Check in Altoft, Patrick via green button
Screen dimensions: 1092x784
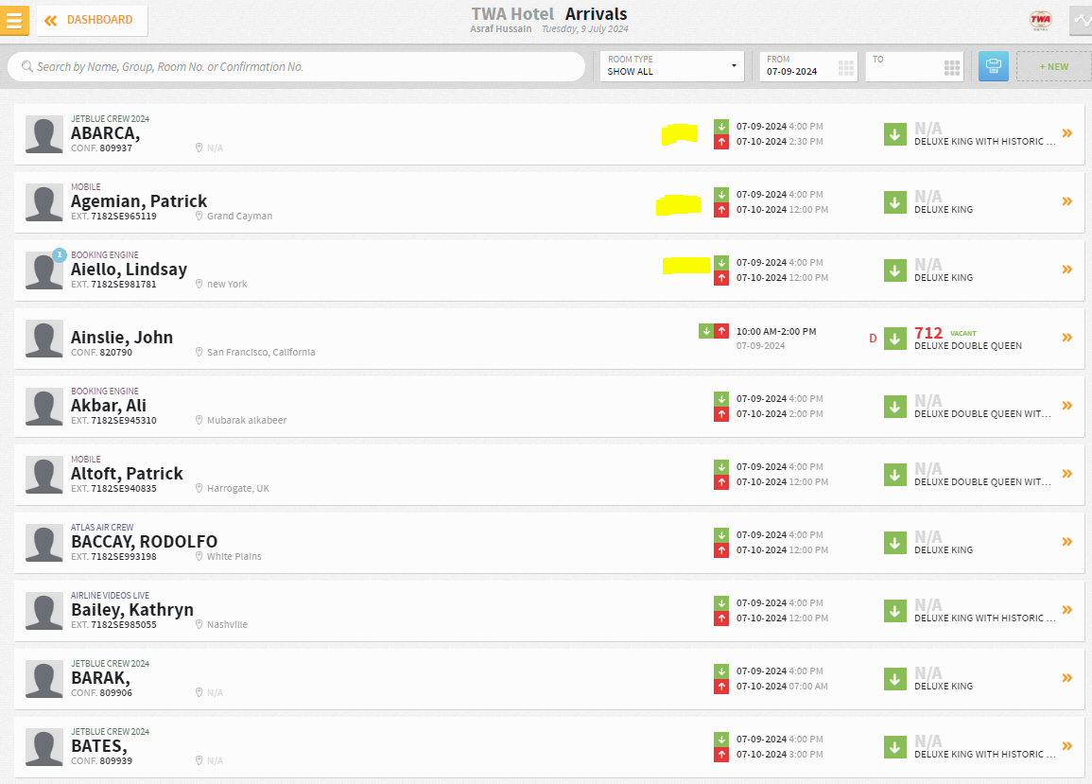tap(895, 475)
